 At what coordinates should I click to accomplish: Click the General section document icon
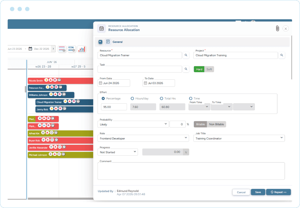(108, 42)
